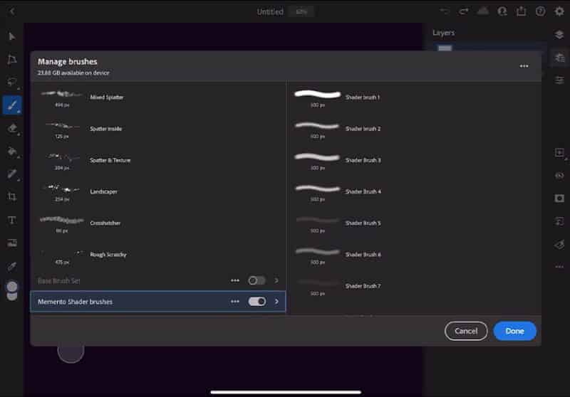Click the Cancel button
Screen dimensions: 570x397
(x=466, y=331)
